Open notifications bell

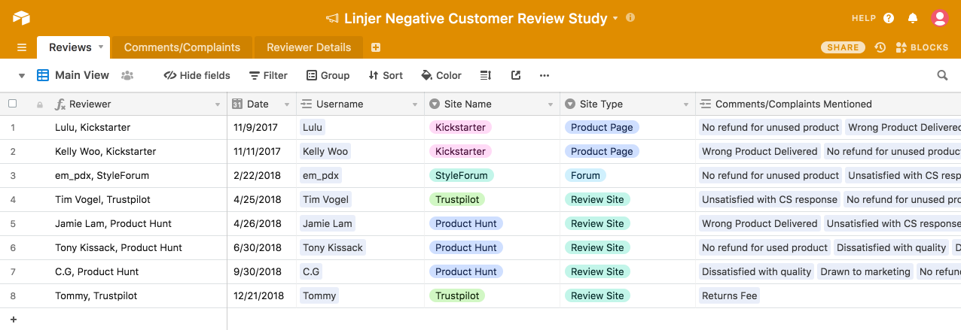point(913,18)
